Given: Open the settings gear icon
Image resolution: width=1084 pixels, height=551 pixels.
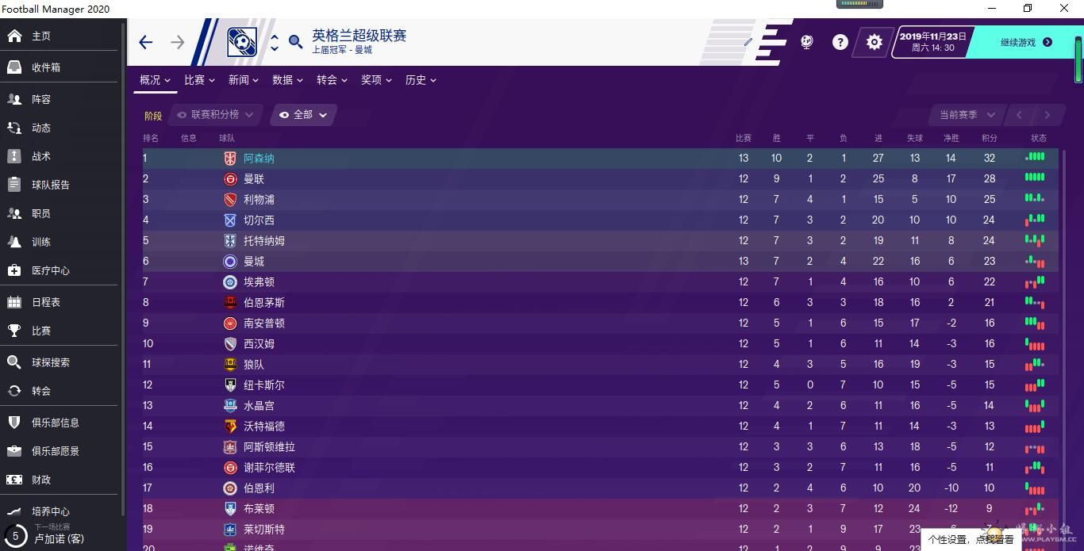Looking at the screenshot, I should pyautogui.click(x=874, y=42).
